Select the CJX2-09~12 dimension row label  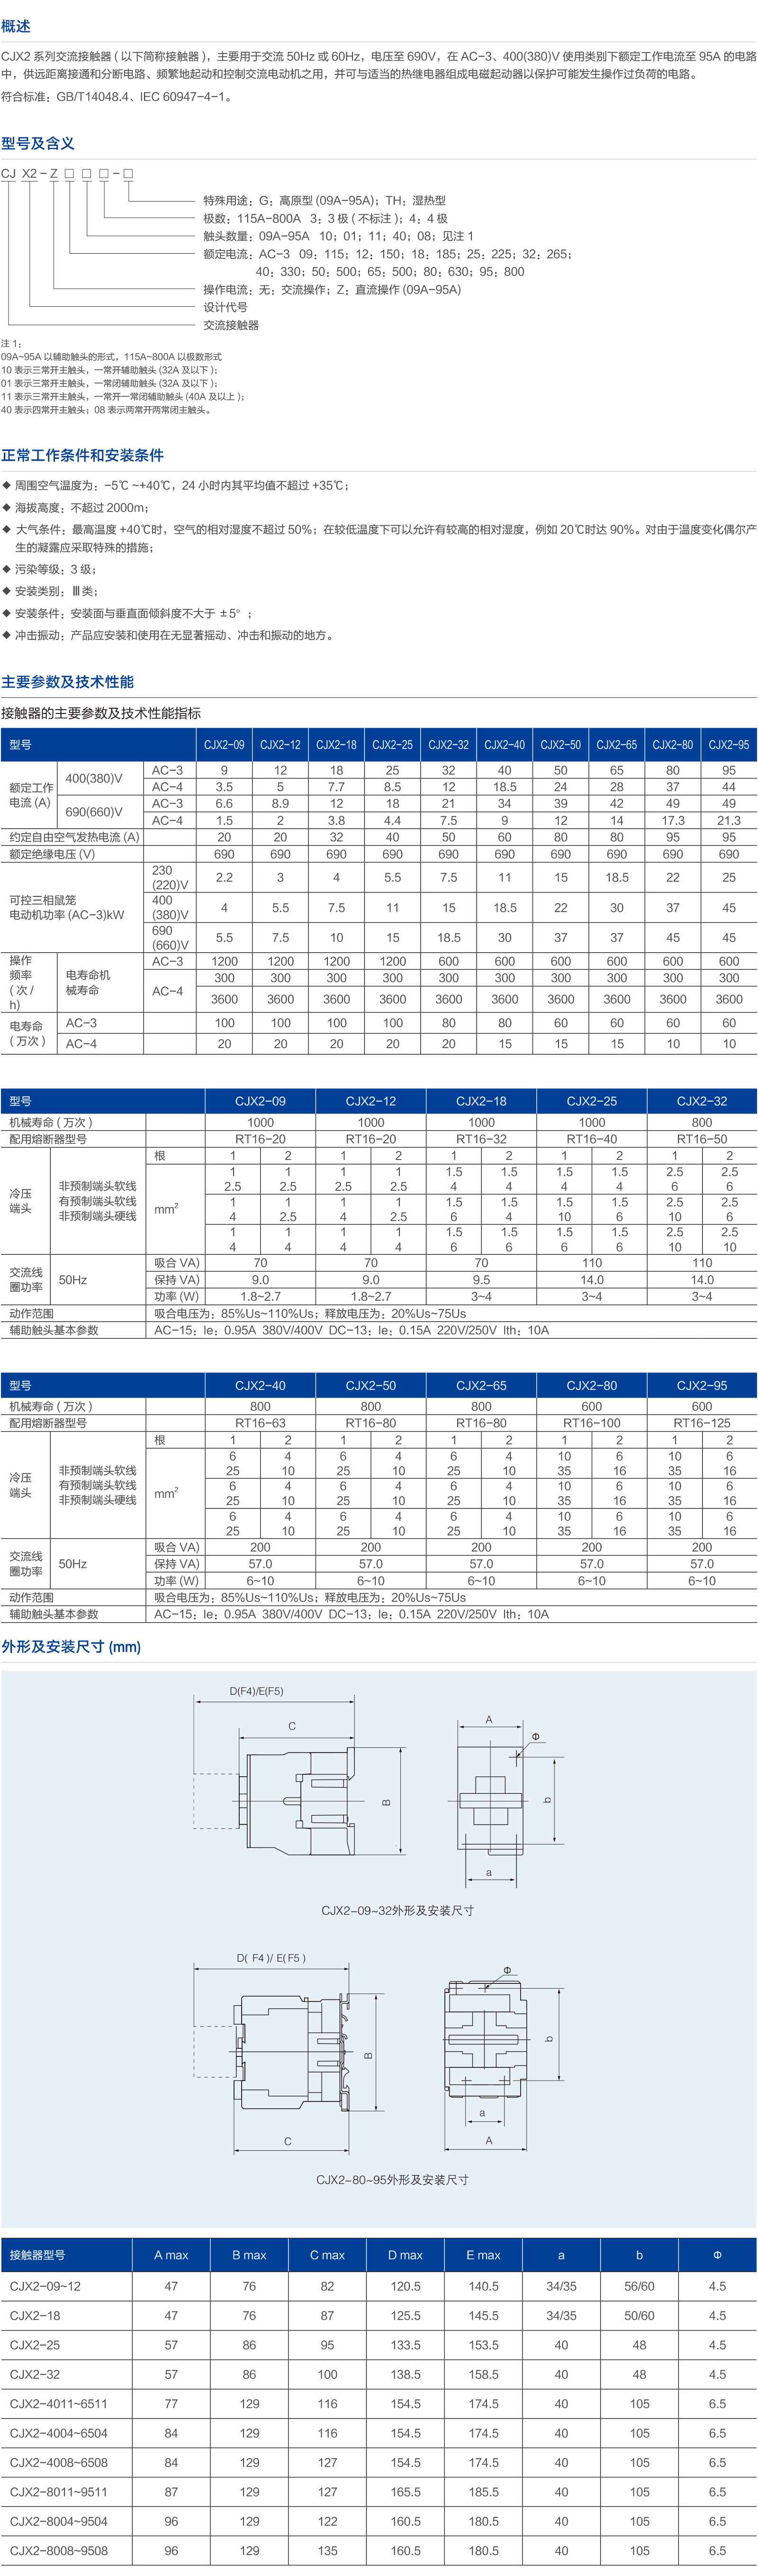[x=45, y=2286]
